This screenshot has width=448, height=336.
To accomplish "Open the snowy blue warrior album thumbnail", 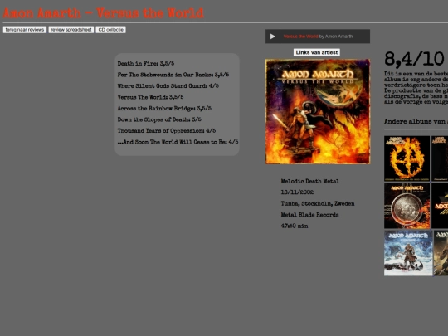I will tap(408, 253).
